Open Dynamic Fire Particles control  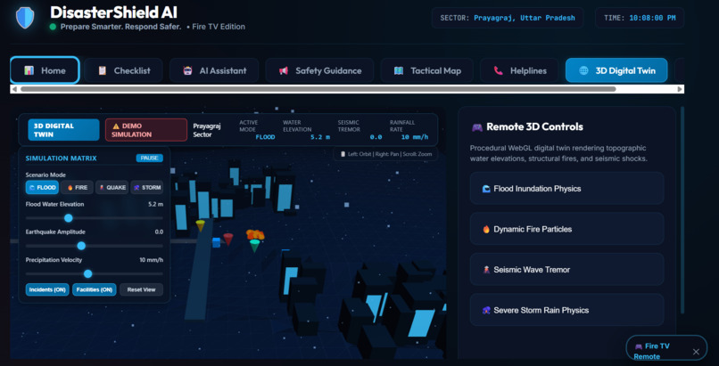(566, 229)
